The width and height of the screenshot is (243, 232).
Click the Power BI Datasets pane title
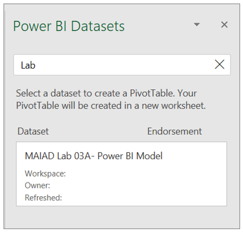[68, 26]
